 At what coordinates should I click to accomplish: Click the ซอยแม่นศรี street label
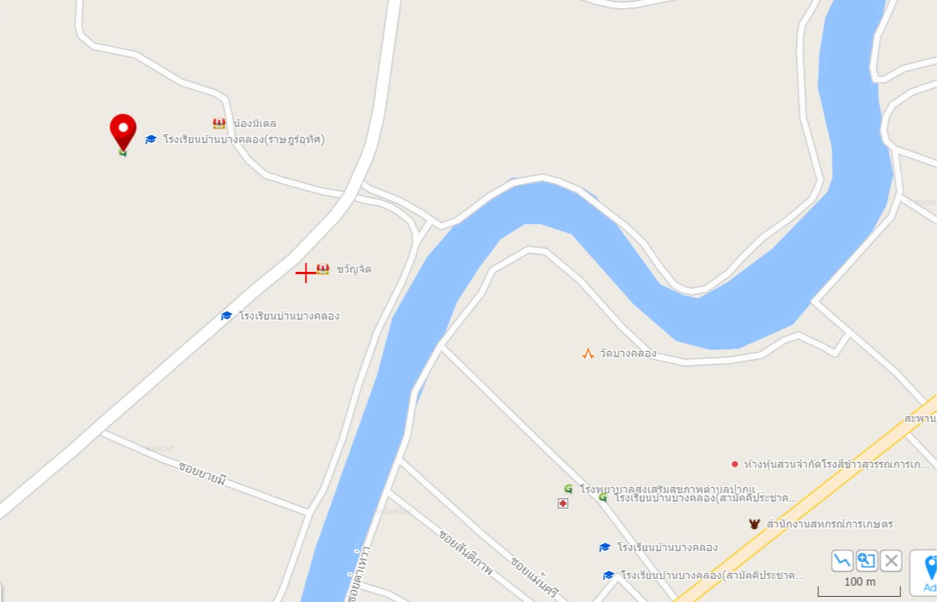(535, 578)
